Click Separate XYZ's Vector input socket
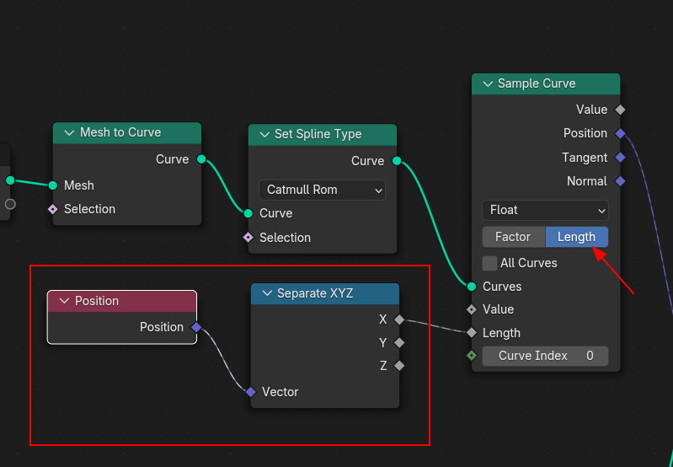Image resolution: width=673 pixels, height=467 pixels. tap(251, 392)
